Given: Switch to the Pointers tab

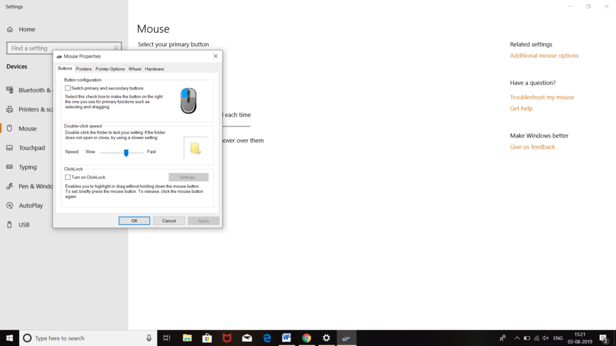Looking at the screenshot, I should [84, 68].
